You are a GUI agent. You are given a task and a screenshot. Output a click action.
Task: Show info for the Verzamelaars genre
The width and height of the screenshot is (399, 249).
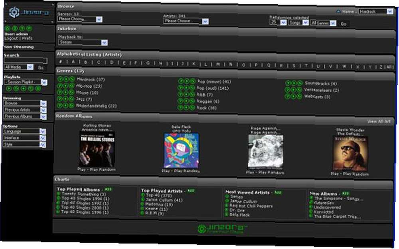click(288, 90)
